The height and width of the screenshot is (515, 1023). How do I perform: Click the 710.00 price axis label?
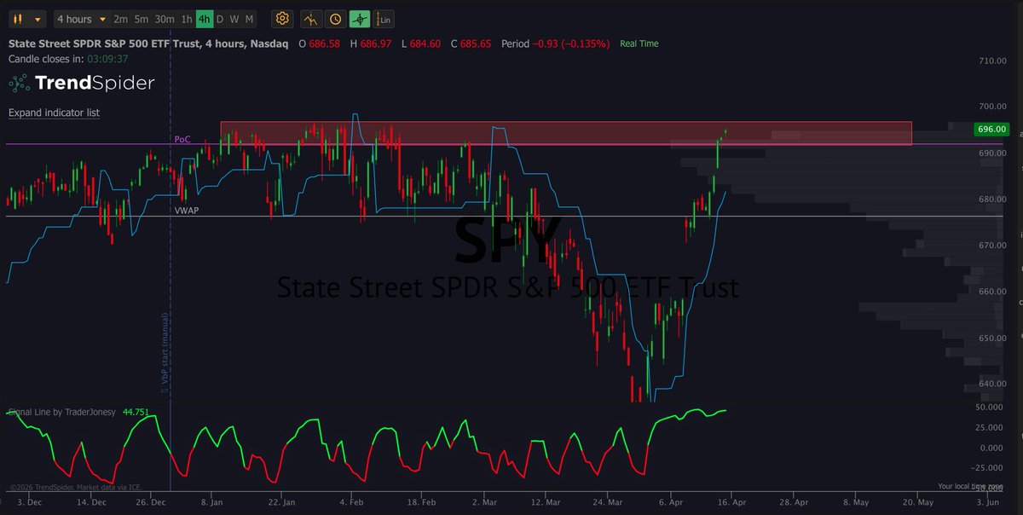coord(993,61)
